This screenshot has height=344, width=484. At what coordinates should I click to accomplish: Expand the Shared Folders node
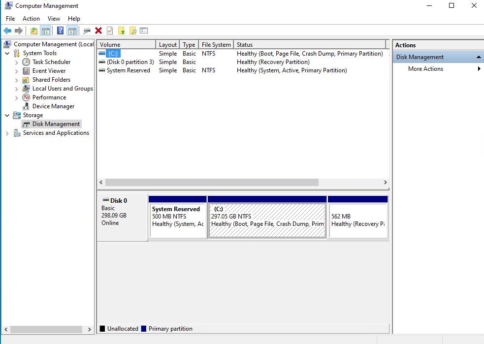click(16, 80)
